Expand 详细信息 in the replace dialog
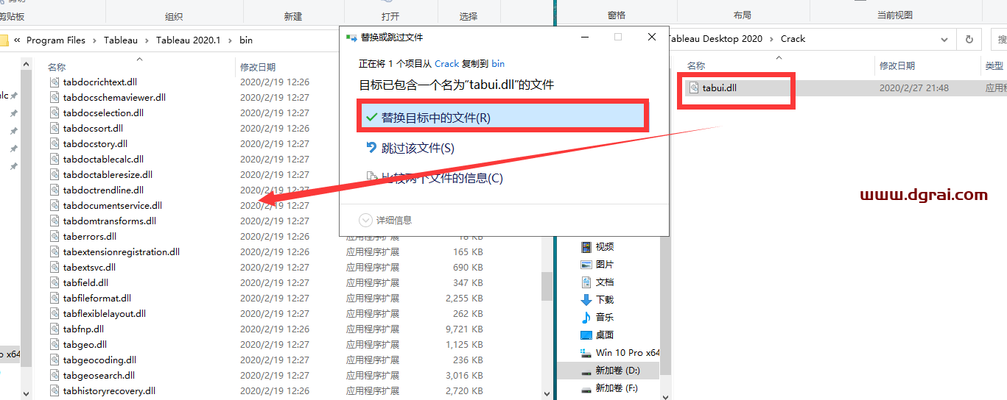Screen dimensions: 1007x400 tap(385, 220)
